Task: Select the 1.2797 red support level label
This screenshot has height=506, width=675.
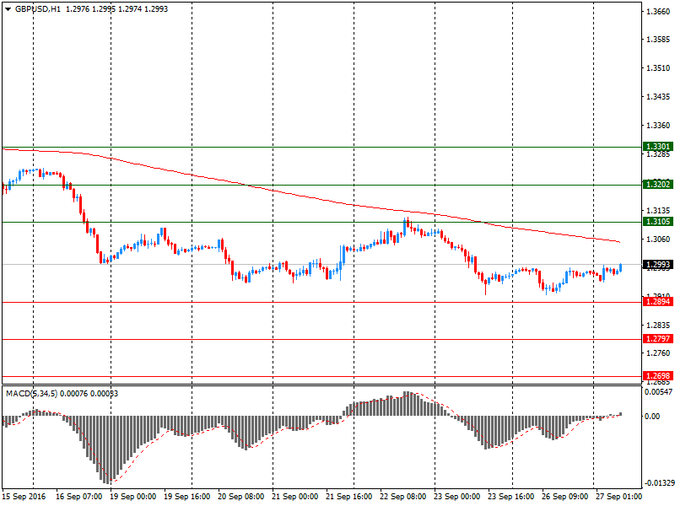Action: pyautogui.click(x=658, y=339)
